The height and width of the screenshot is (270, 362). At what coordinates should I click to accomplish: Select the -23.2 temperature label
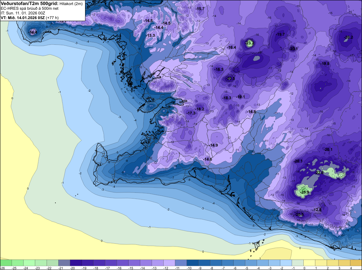pyautogui.click(x=249, y=43)
